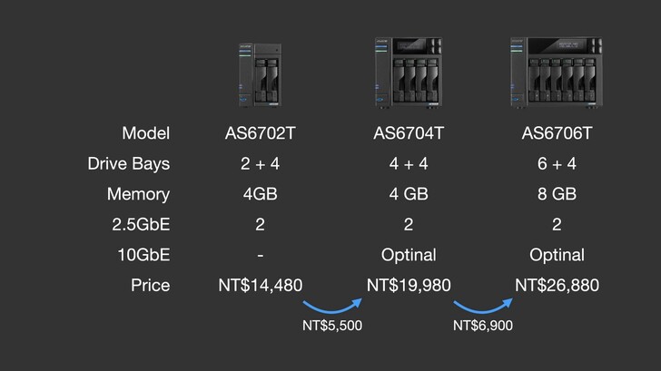661x371 pixels.
Task: Select the Drive Bays row label
Action: pos(129,164)
